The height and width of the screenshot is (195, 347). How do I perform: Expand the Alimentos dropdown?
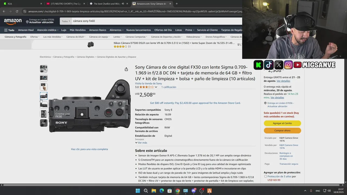point(117,30)
